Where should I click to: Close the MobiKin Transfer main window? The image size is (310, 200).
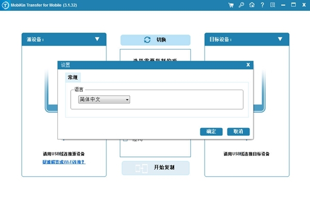point(304,5)
